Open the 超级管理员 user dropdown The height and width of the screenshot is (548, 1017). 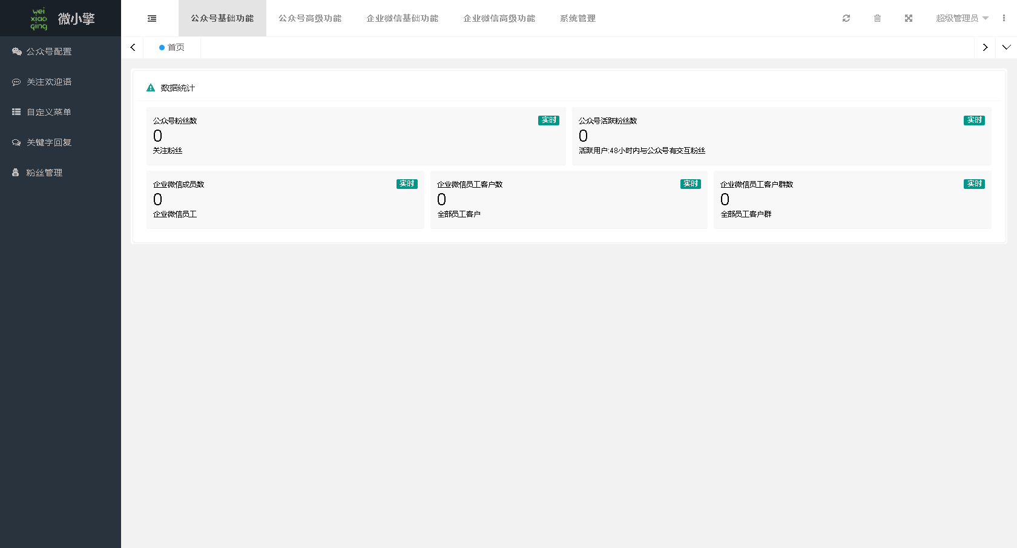[x=962, y=18]
